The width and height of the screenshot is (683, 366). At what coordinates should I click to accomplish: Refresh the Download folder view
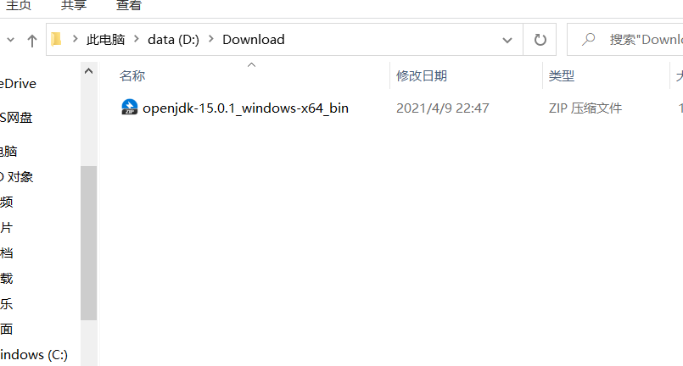tap(540, 40)
